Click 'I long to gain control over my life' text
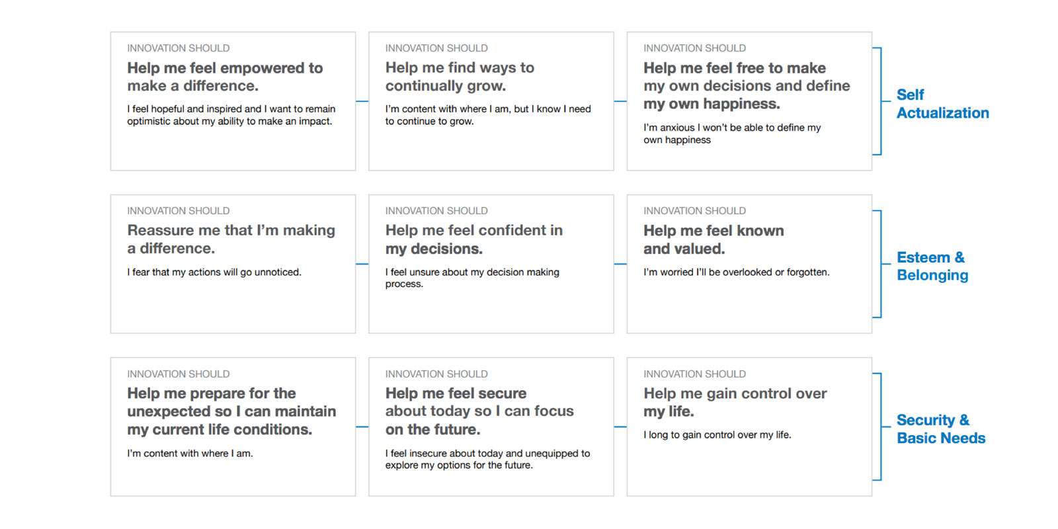The height and width of the screenshot is (529, 1058). (x=717, y=434)
